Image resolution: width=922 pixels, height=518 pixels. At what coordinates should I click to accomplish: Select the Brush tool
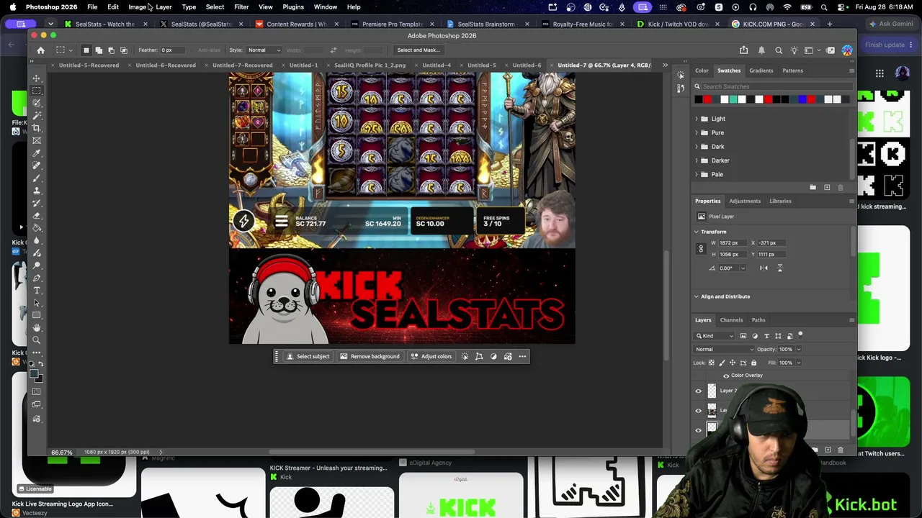(37, 178)
